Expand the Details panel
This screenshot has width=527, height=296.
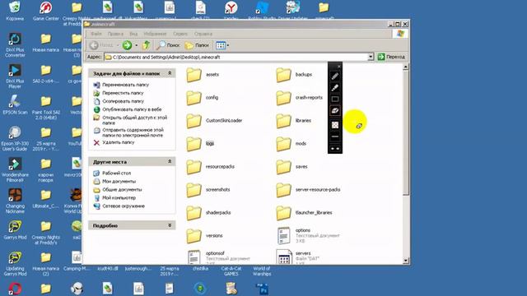coord(170,225)
